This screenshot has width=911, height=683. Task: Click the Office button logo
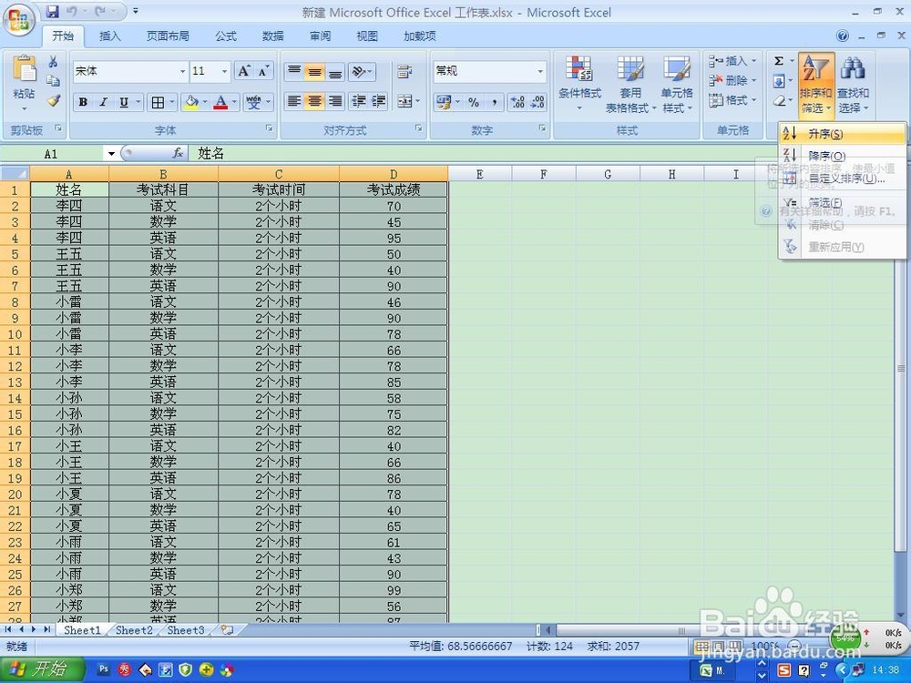tap(19, 20)
